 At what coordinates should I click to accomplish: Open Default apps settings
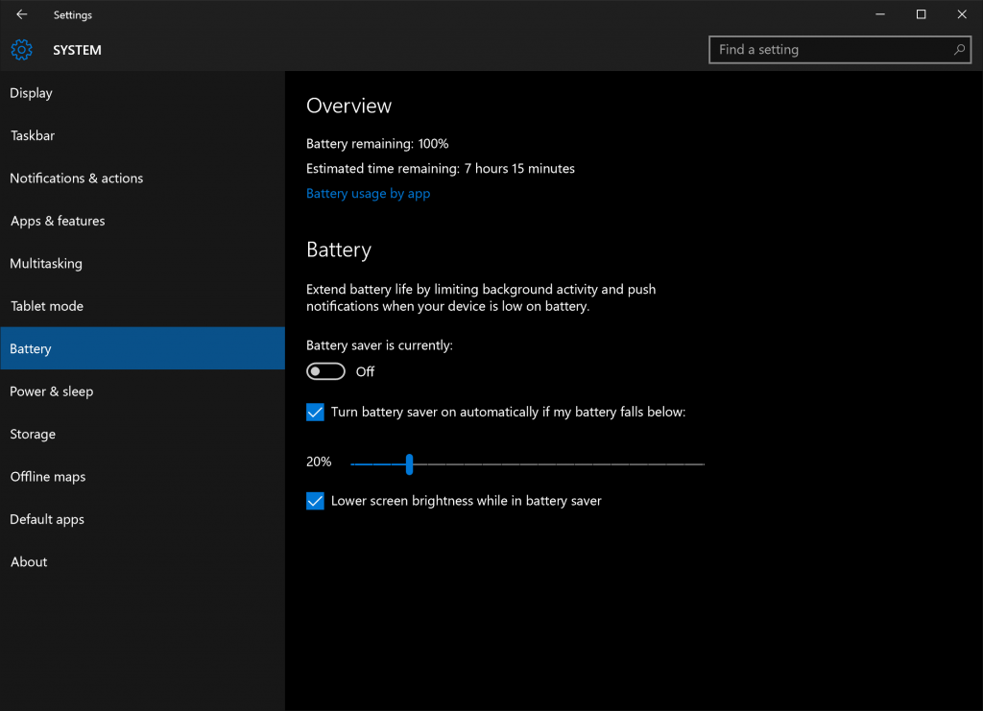point(46,519)
